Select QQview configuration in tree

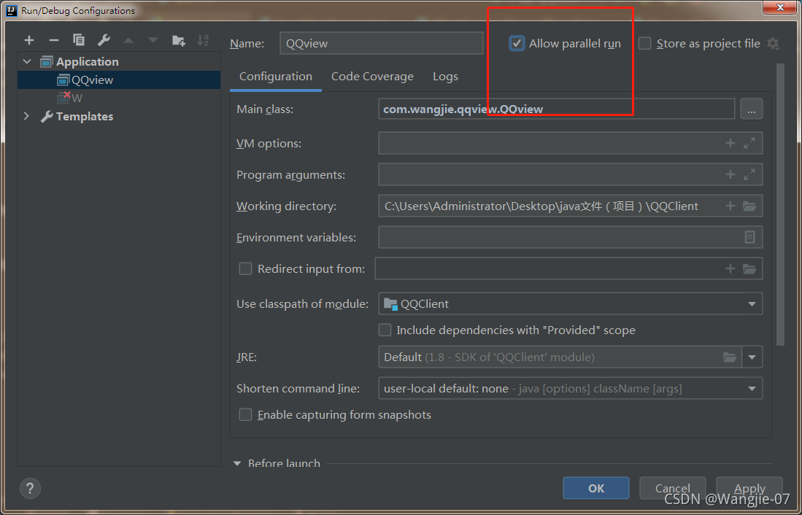click(x=119, y=80)
